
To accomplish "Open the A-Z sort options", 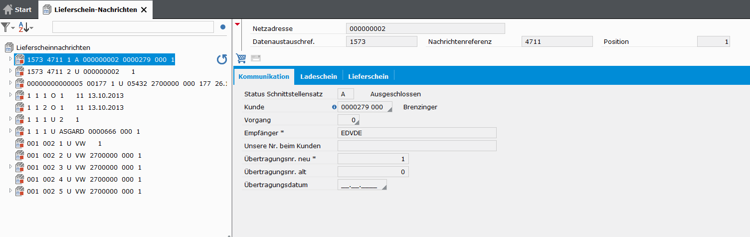I will point(25,27).
